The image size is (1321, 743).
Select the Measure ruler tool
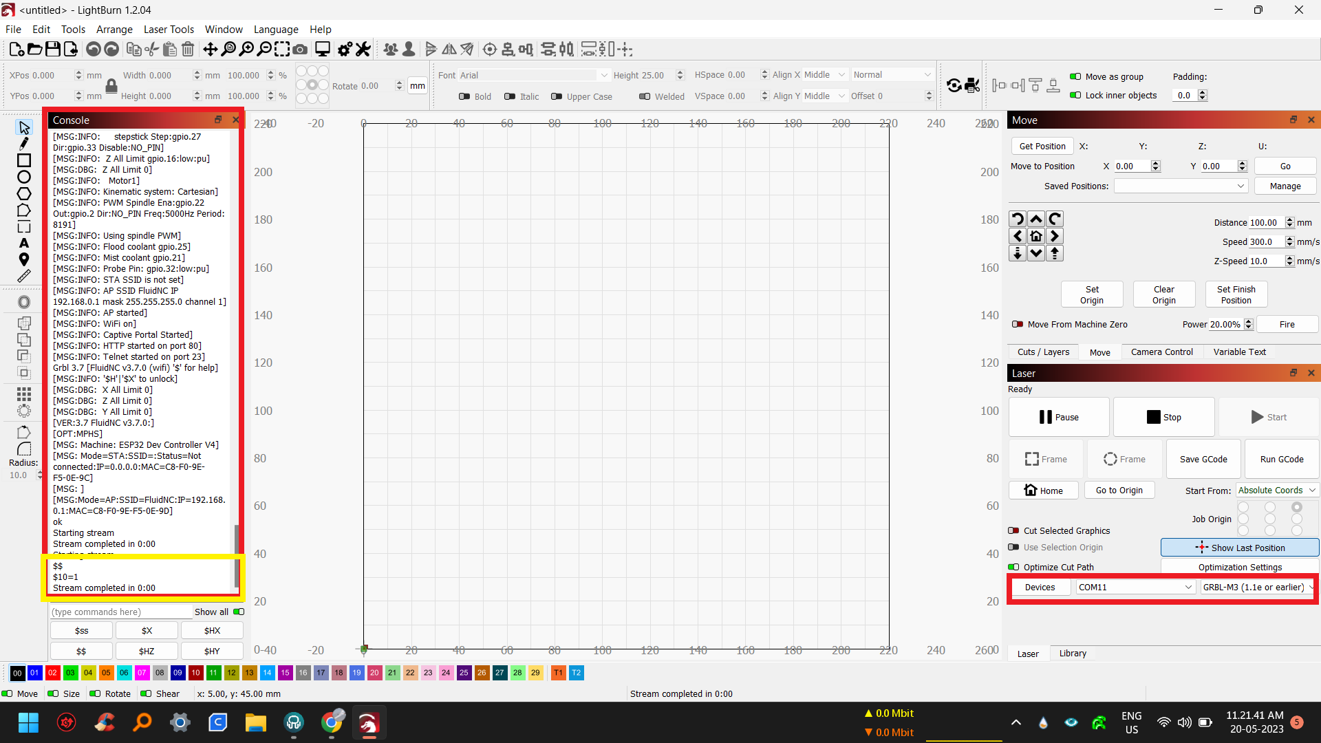(x=24, y=276)
